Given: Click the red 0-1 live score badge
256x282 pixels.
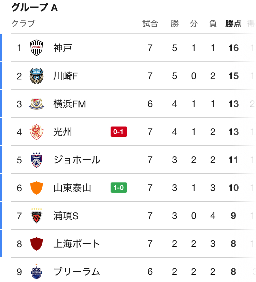Looking at the screenshot, I should pyautogui.click(x=118, y=132).
